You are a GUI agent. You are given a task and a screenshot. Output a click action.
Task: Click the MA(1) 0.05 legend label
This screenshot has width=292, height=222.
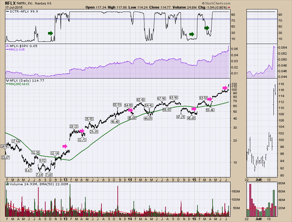tap(17, 50)
